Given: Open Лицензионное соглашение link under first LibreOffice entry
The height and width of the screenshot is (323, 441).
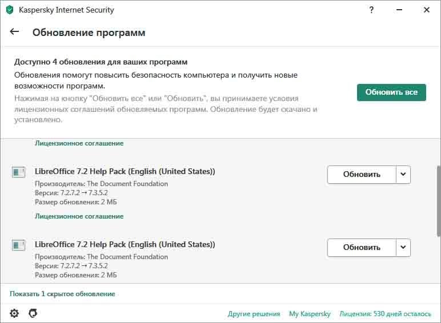Looking at the screenshot, I should tap(79, 216).
